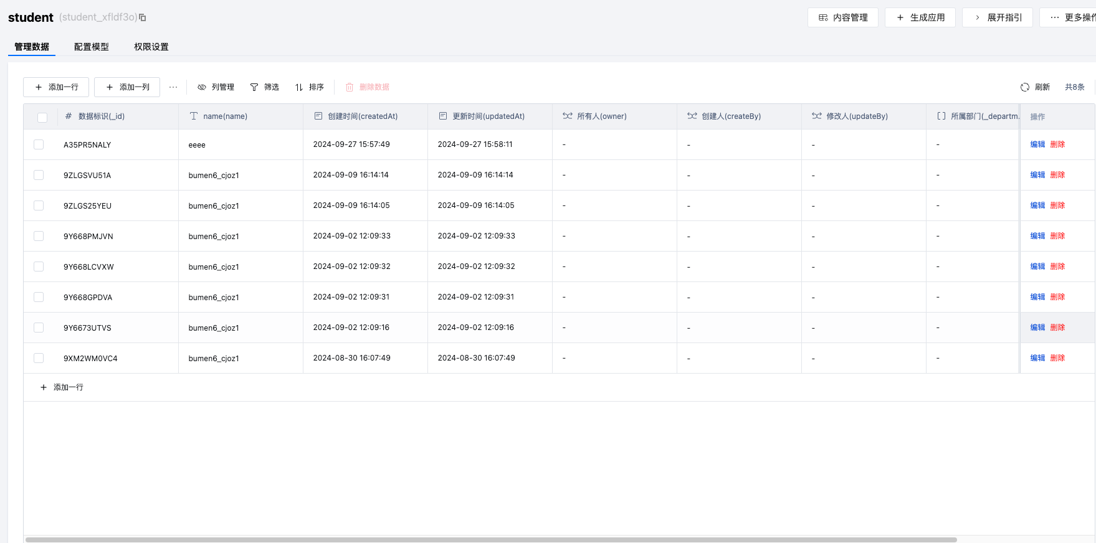Copy the student model identifier icon
The height and width of the screenshot is (543, 1096).
[x=143, y=17]
